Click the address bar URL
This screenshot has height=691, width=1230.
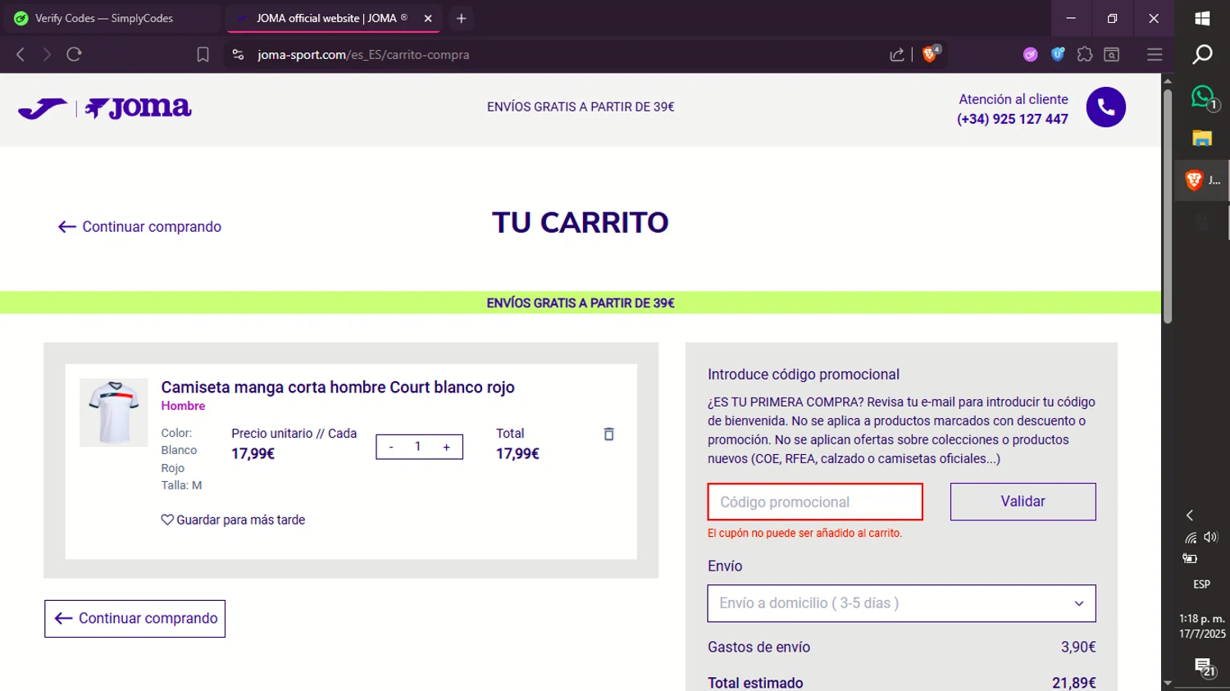point(363,55)
